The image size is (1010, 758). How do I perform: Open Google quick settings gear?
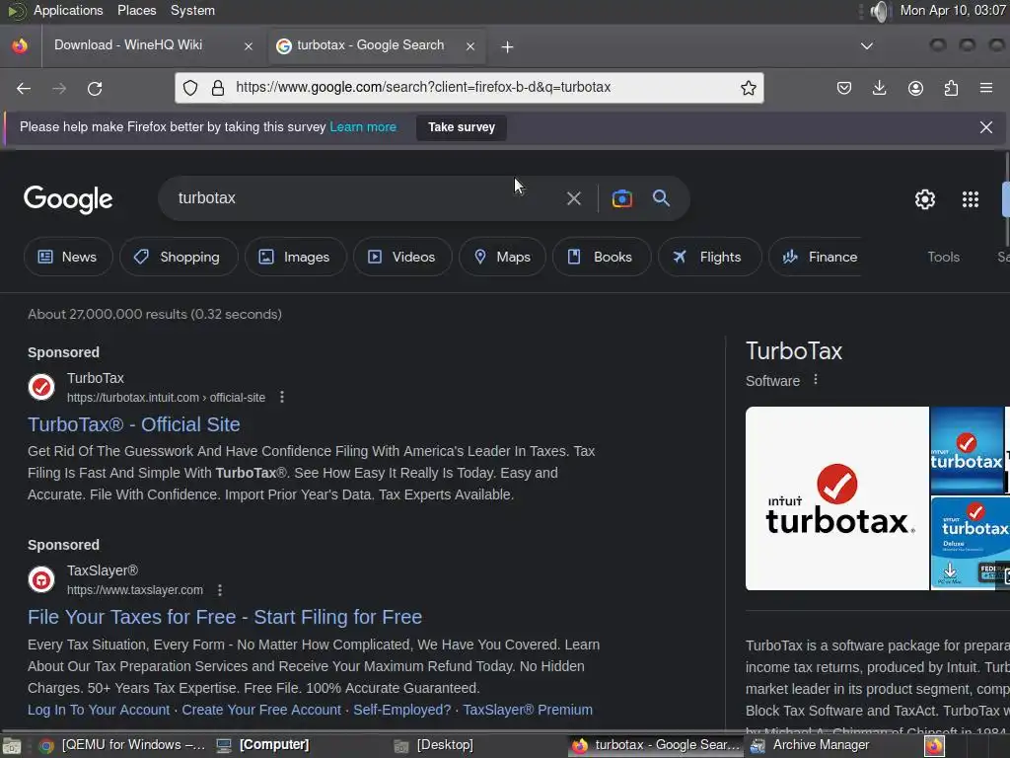tap(925, 199)
